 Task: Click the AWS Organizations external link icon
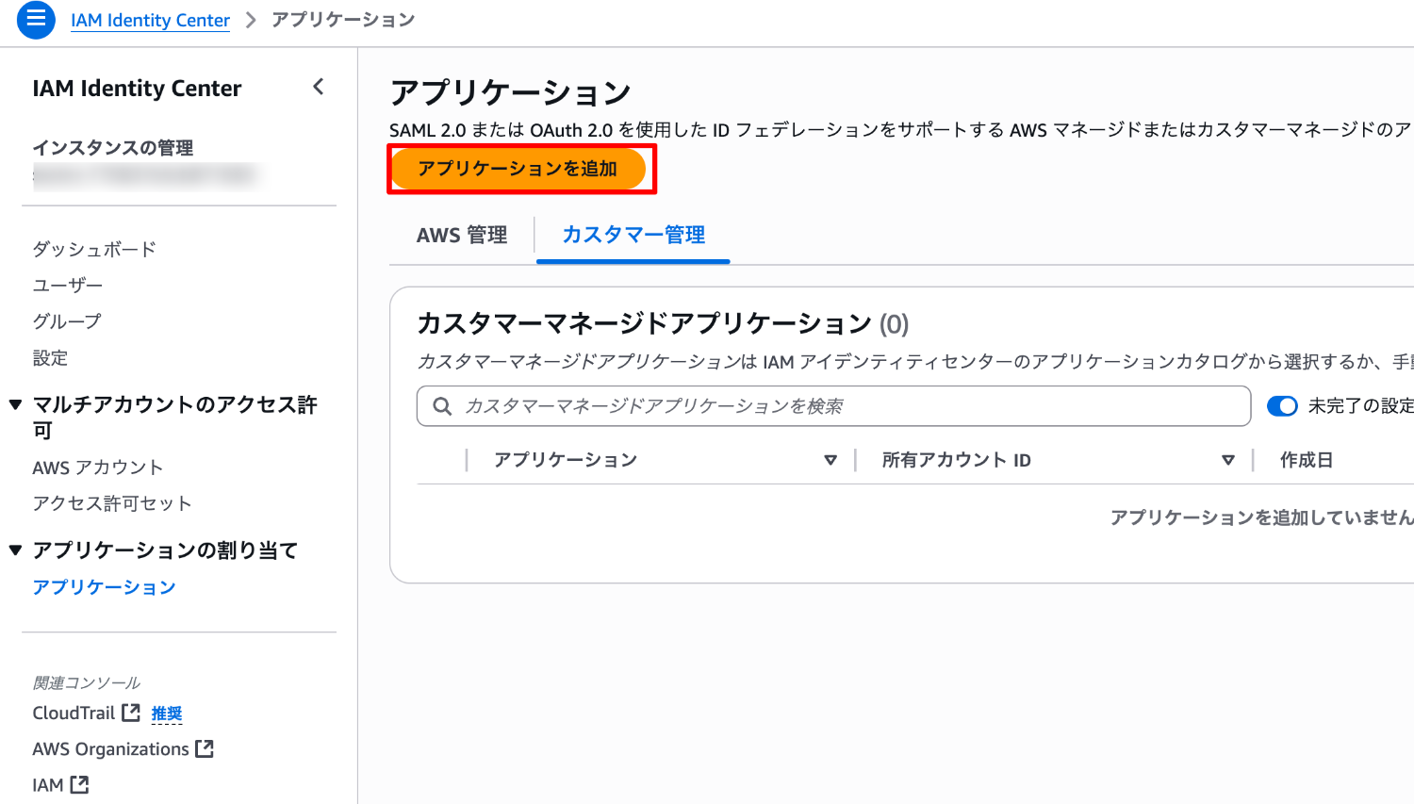click(205, 748)
